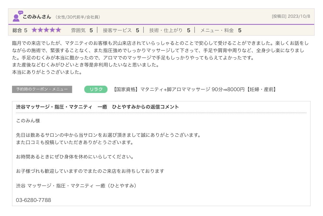Click the 総合 5 score label

[x=20, y=30]
